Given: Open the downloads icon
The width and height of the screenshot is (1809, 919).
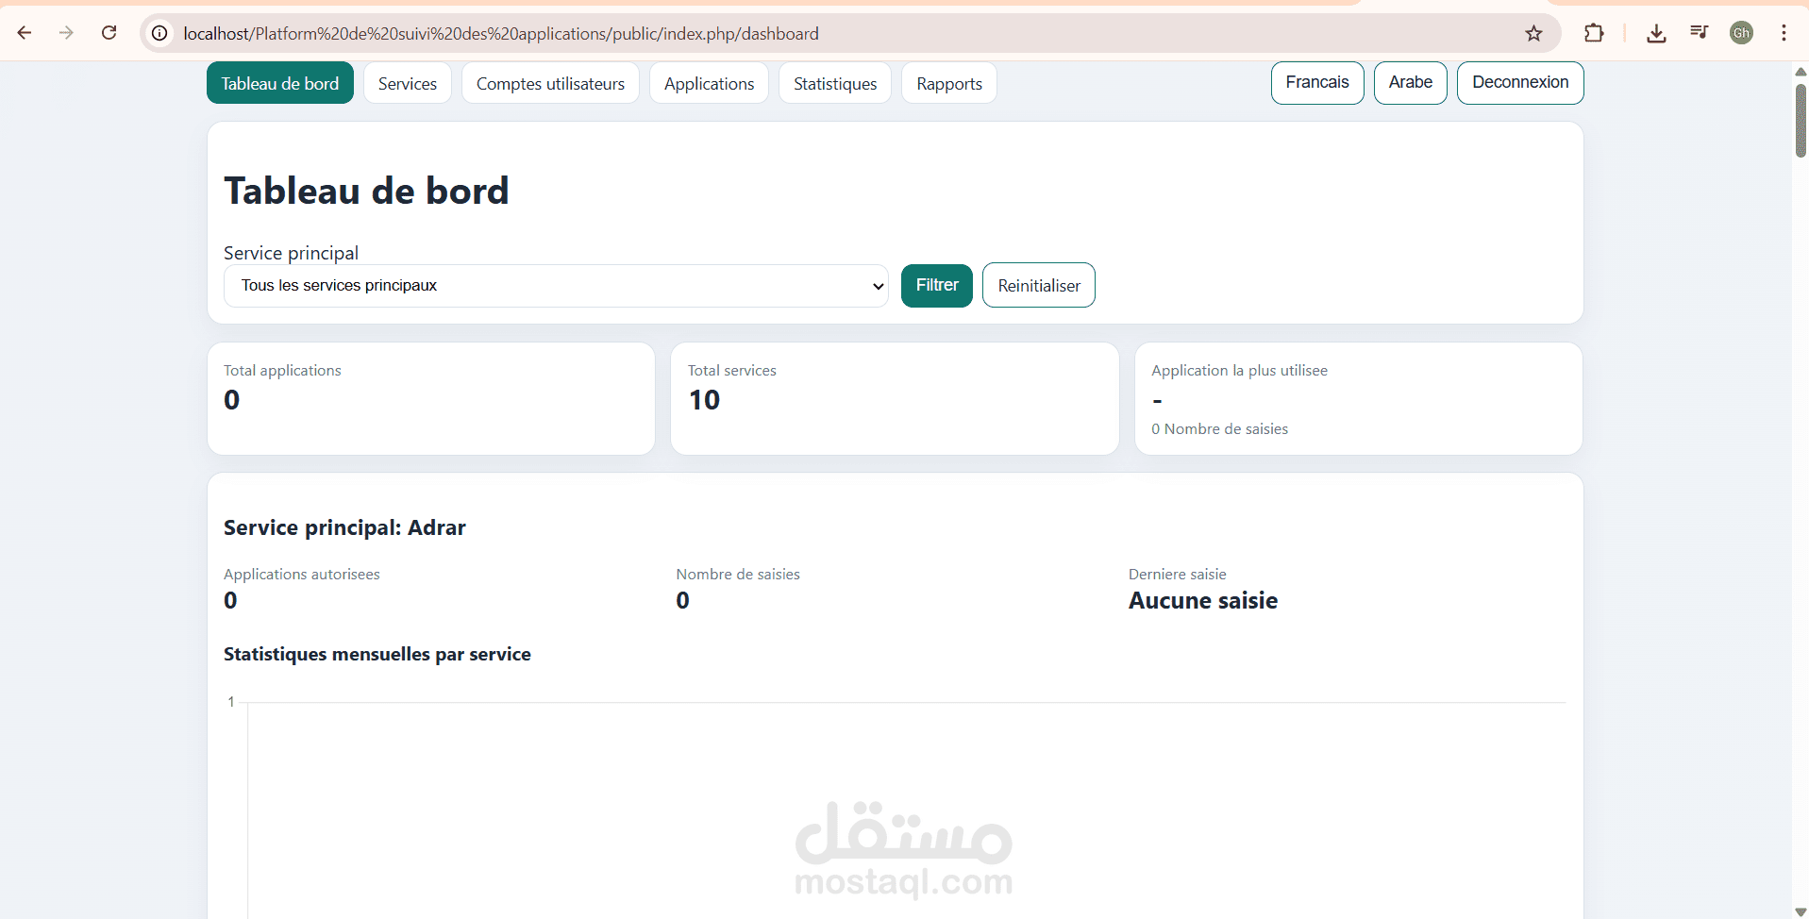Looking at the screenshot, I should coord(1657,33).
